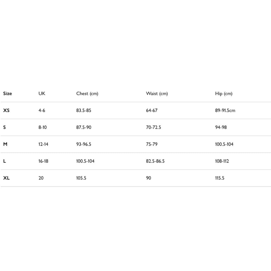This screenshot has height=271, width=271.
Task: Click waist value 82.5-86.5
Action: click(x=155, y=161)
